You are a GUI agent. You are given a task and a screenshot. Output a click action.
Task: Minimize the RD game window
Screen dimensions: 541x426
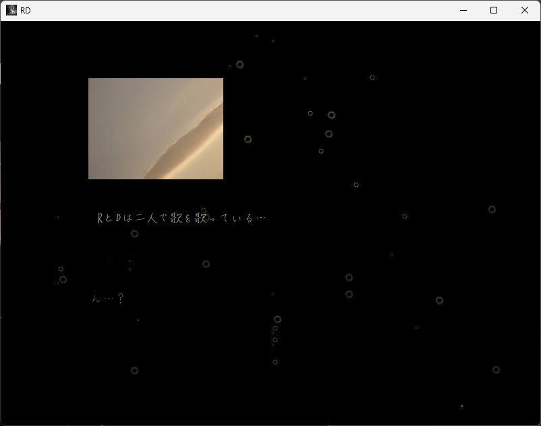pyautogui.click(x=463, y=10)
